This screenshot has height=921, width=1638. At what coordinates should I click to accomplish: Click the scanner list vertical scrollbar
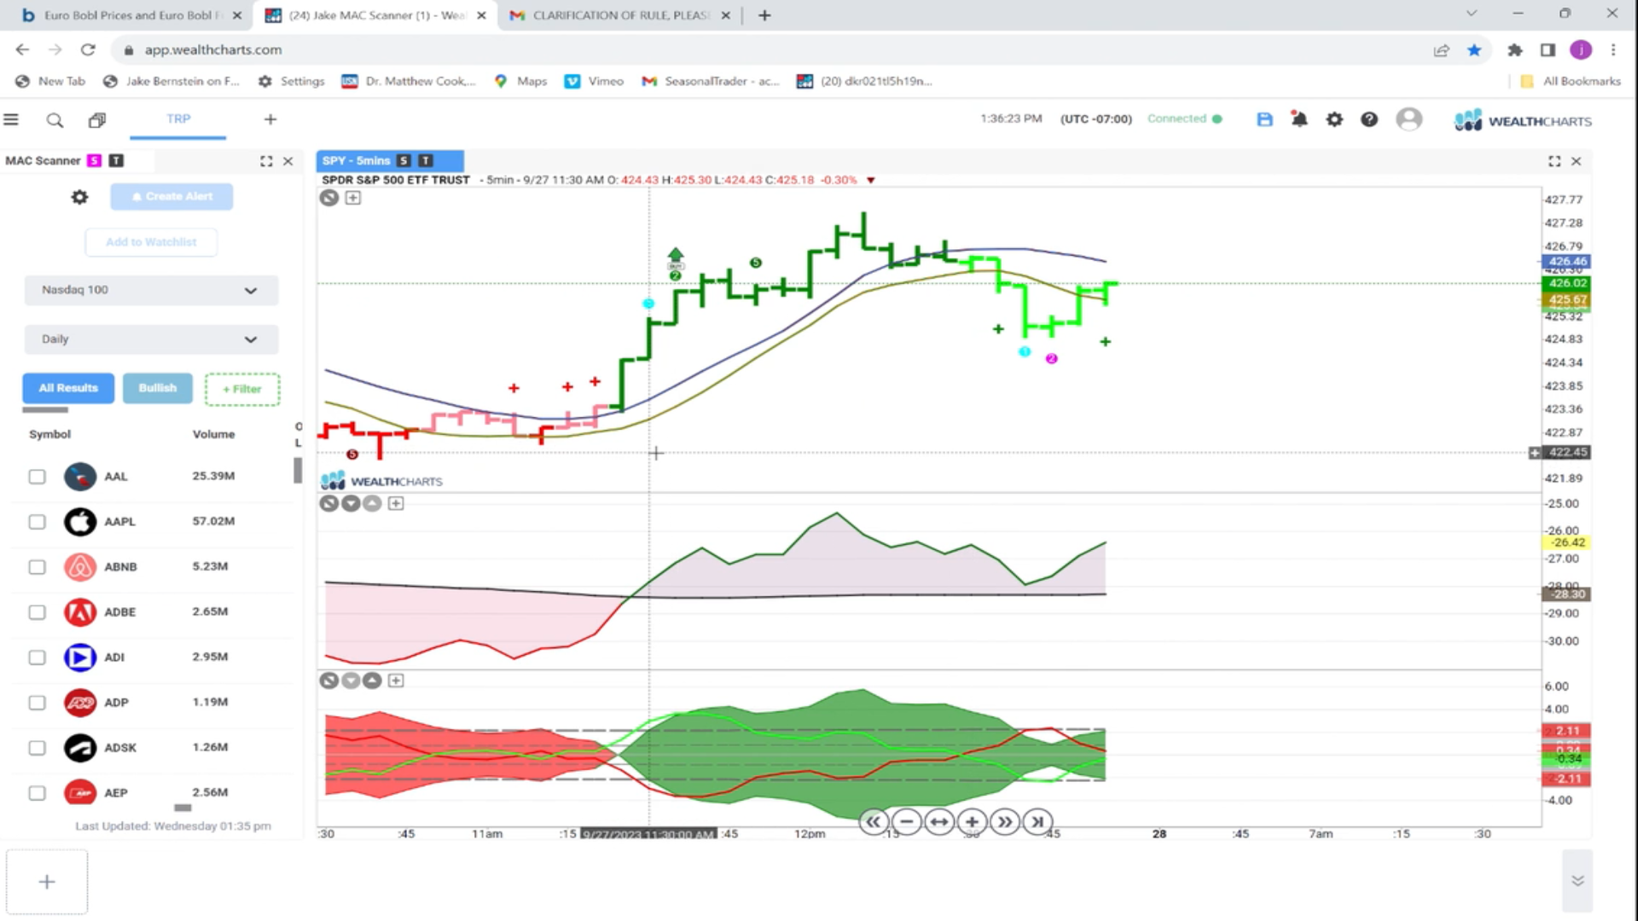(x=298, y=471)
